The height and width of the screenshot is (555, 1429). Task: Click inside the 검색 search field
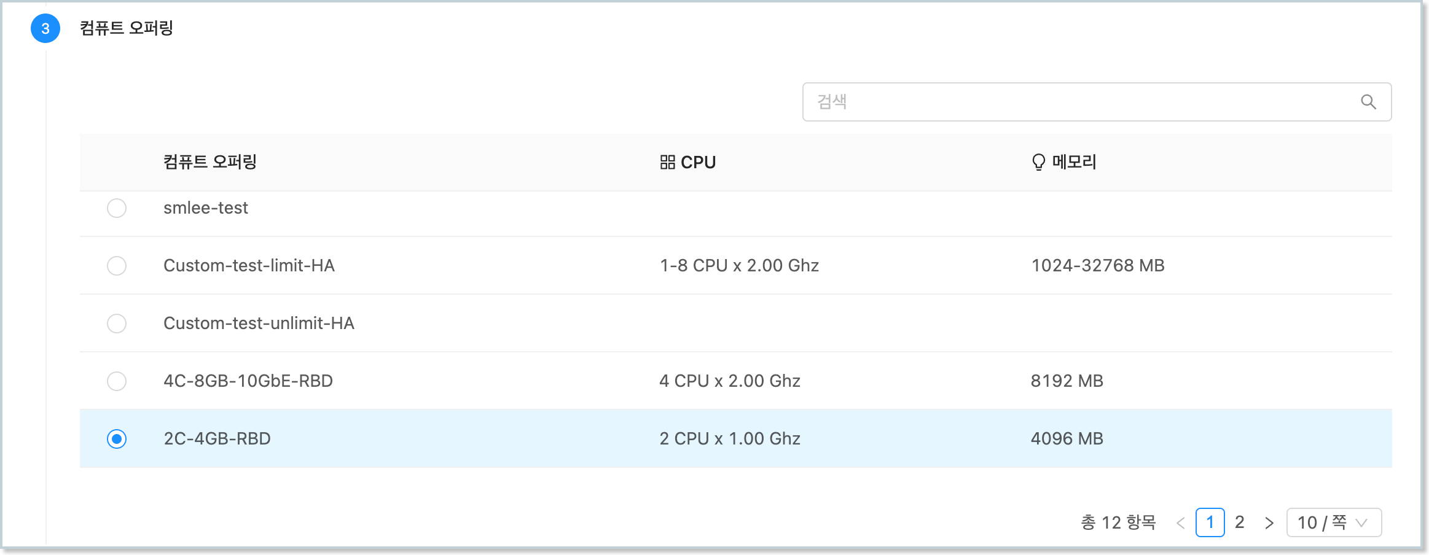[x=1044, y=101]
